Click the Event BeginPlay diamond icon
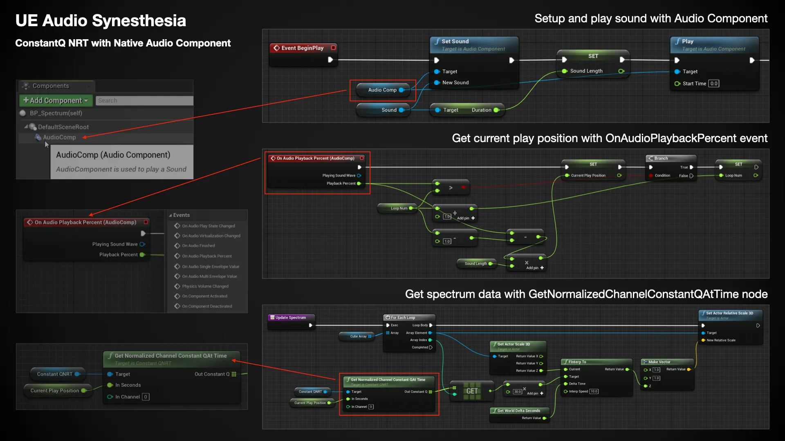The width and height of the screenshot is (785, 441). pos(276,48)
